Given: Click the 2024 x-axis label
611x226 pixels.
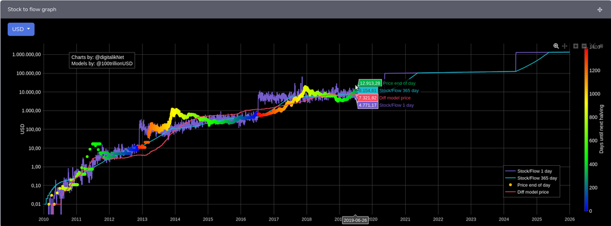Looking at the screenshot, I should click(x=504, y=220).
